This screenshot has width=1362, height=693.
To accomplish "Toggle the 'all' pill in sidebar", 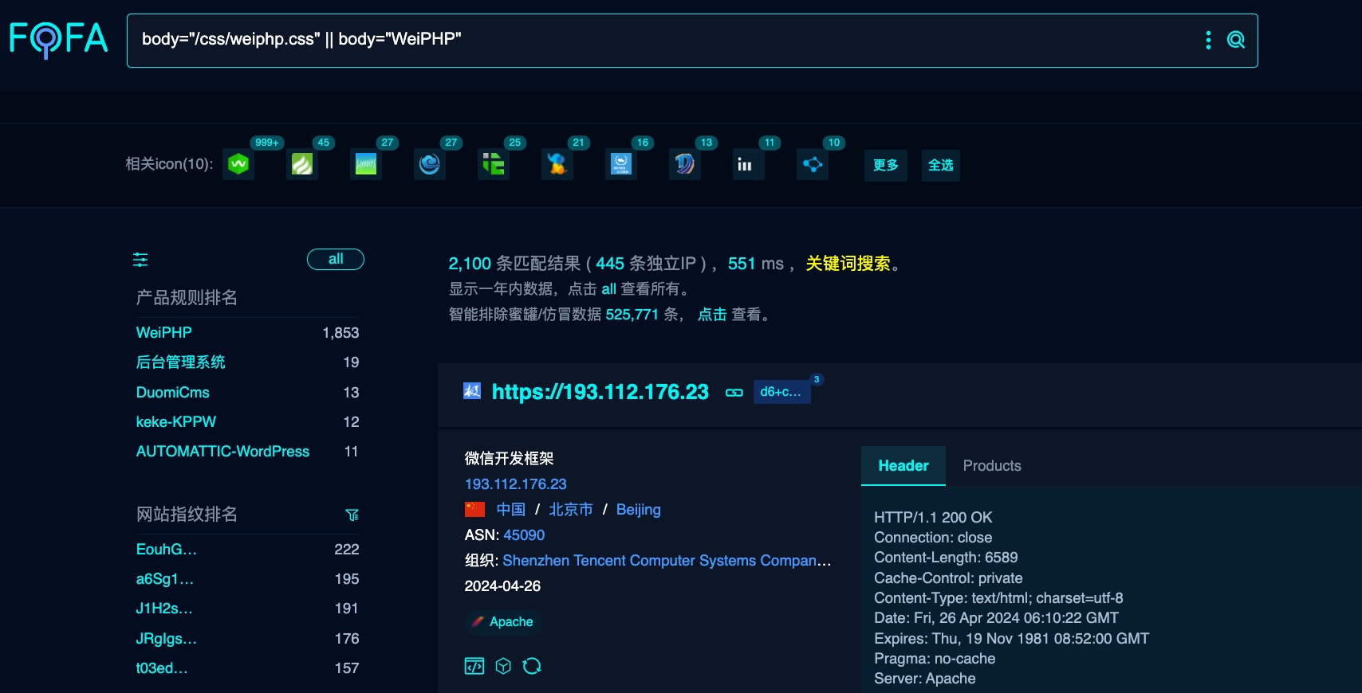I will pos(336,259).
